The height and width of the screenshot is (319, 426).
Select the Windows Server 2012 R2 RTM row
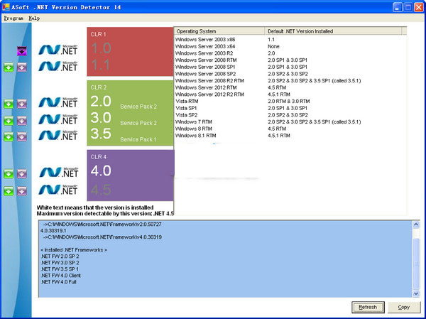pos(290,94)
